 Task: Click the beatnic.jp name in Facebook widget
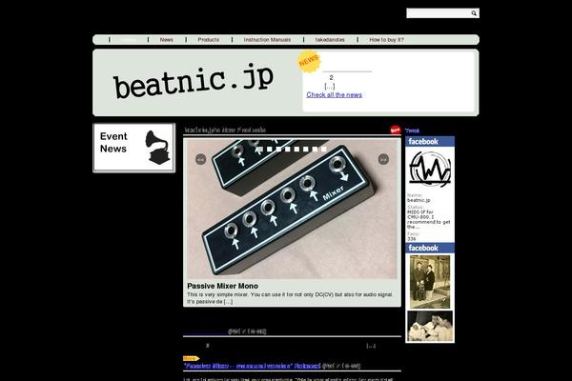[x=419, y=200]
